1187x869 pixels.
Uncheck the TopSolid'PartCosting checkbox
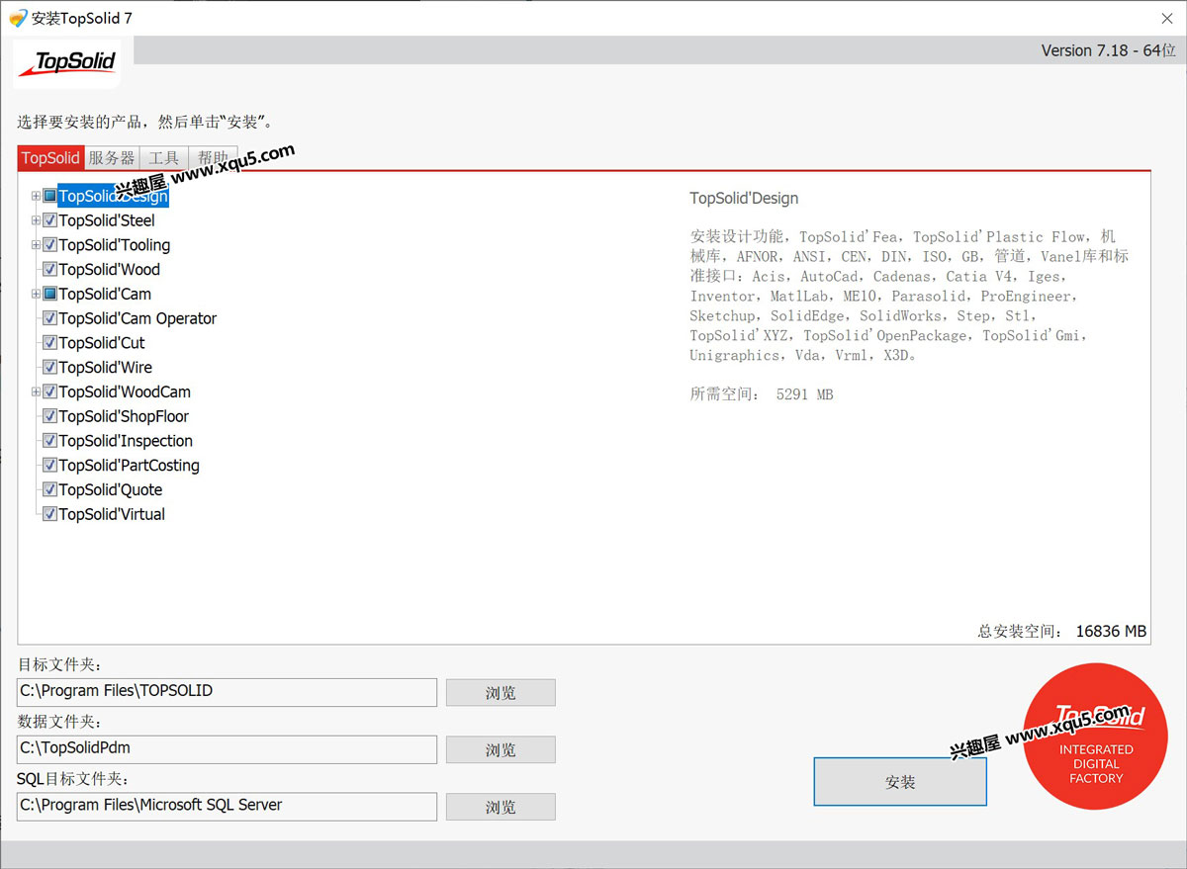(49, 465)
